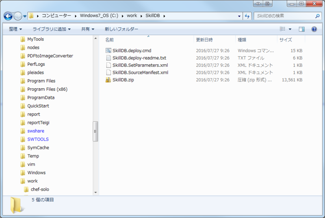Screen dimensions: 325x218
Task: Open help via blue question icon
Action: click(314, 29)
